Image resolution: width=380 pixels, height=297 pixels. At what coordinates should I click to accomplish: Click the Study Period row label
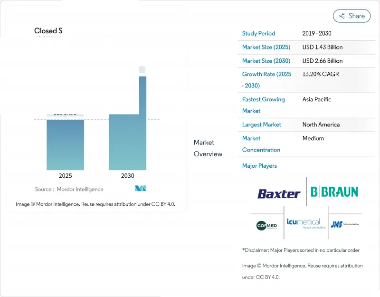[x=258, y=34]
